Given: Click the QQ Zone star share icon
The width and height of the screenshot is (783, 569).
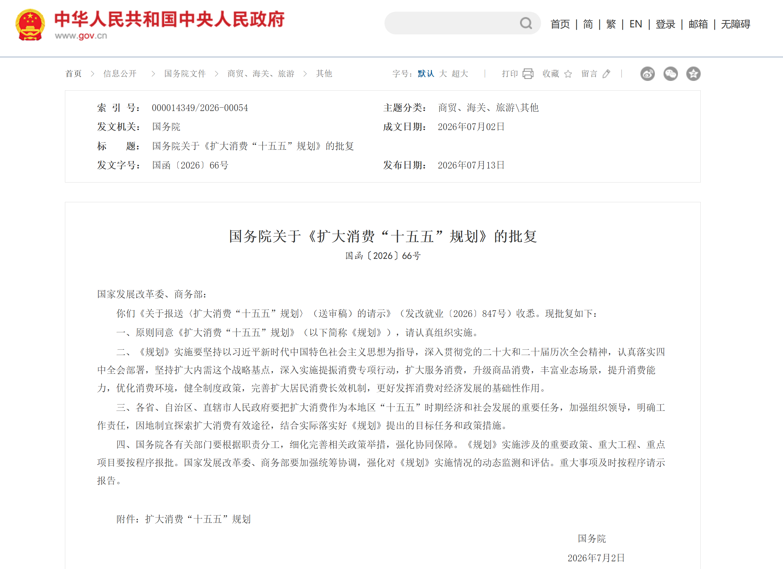Looking at the screenshot, I should click(693, 74).
